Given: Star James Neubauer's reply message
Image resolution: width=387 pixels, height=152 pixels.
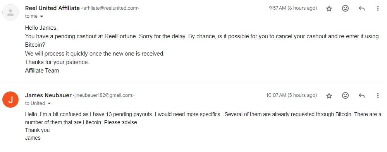Looking at the screenshot, I should click(x=329, y=96).
